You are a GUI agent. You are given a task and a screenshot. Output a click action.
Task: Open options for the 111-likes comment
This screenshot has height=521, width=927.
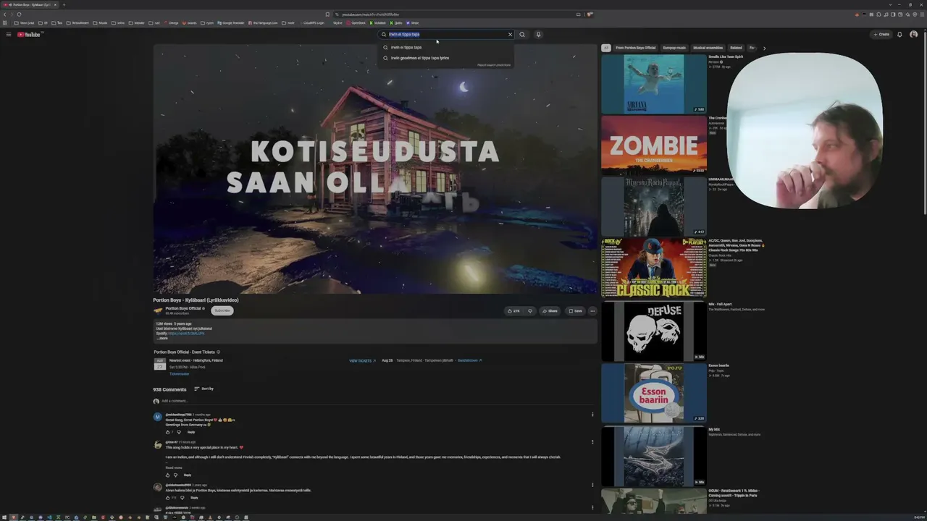tap(592, 485)
